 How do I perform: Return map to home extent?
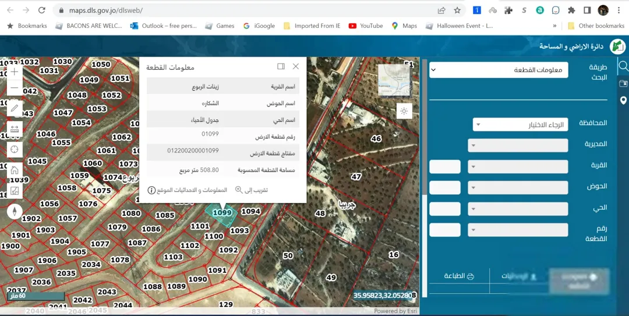15,170
